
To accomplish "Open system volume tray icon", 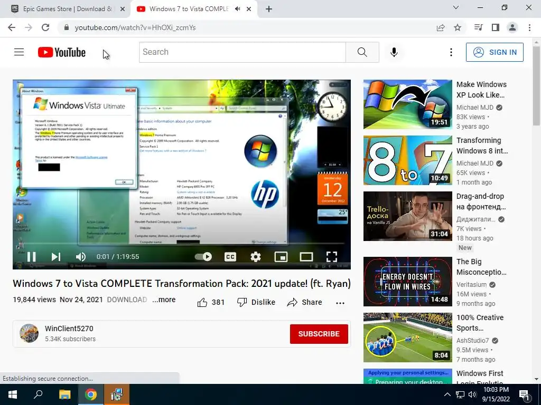I will tap(472, 394).
